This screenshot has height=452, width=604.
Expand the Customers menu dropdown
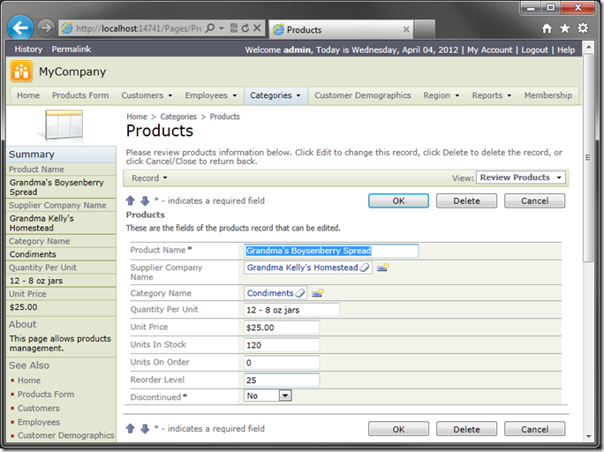[170, 95]
